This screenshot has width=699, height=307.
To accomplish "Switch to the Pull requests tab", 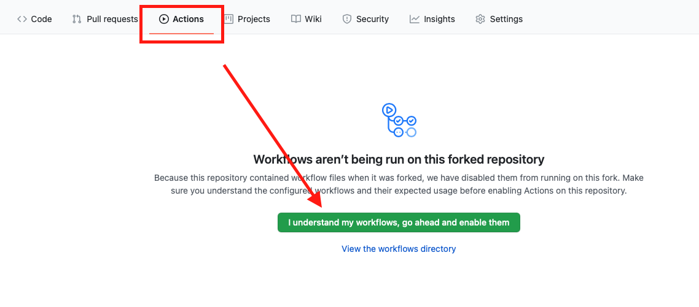I will 105,19.
